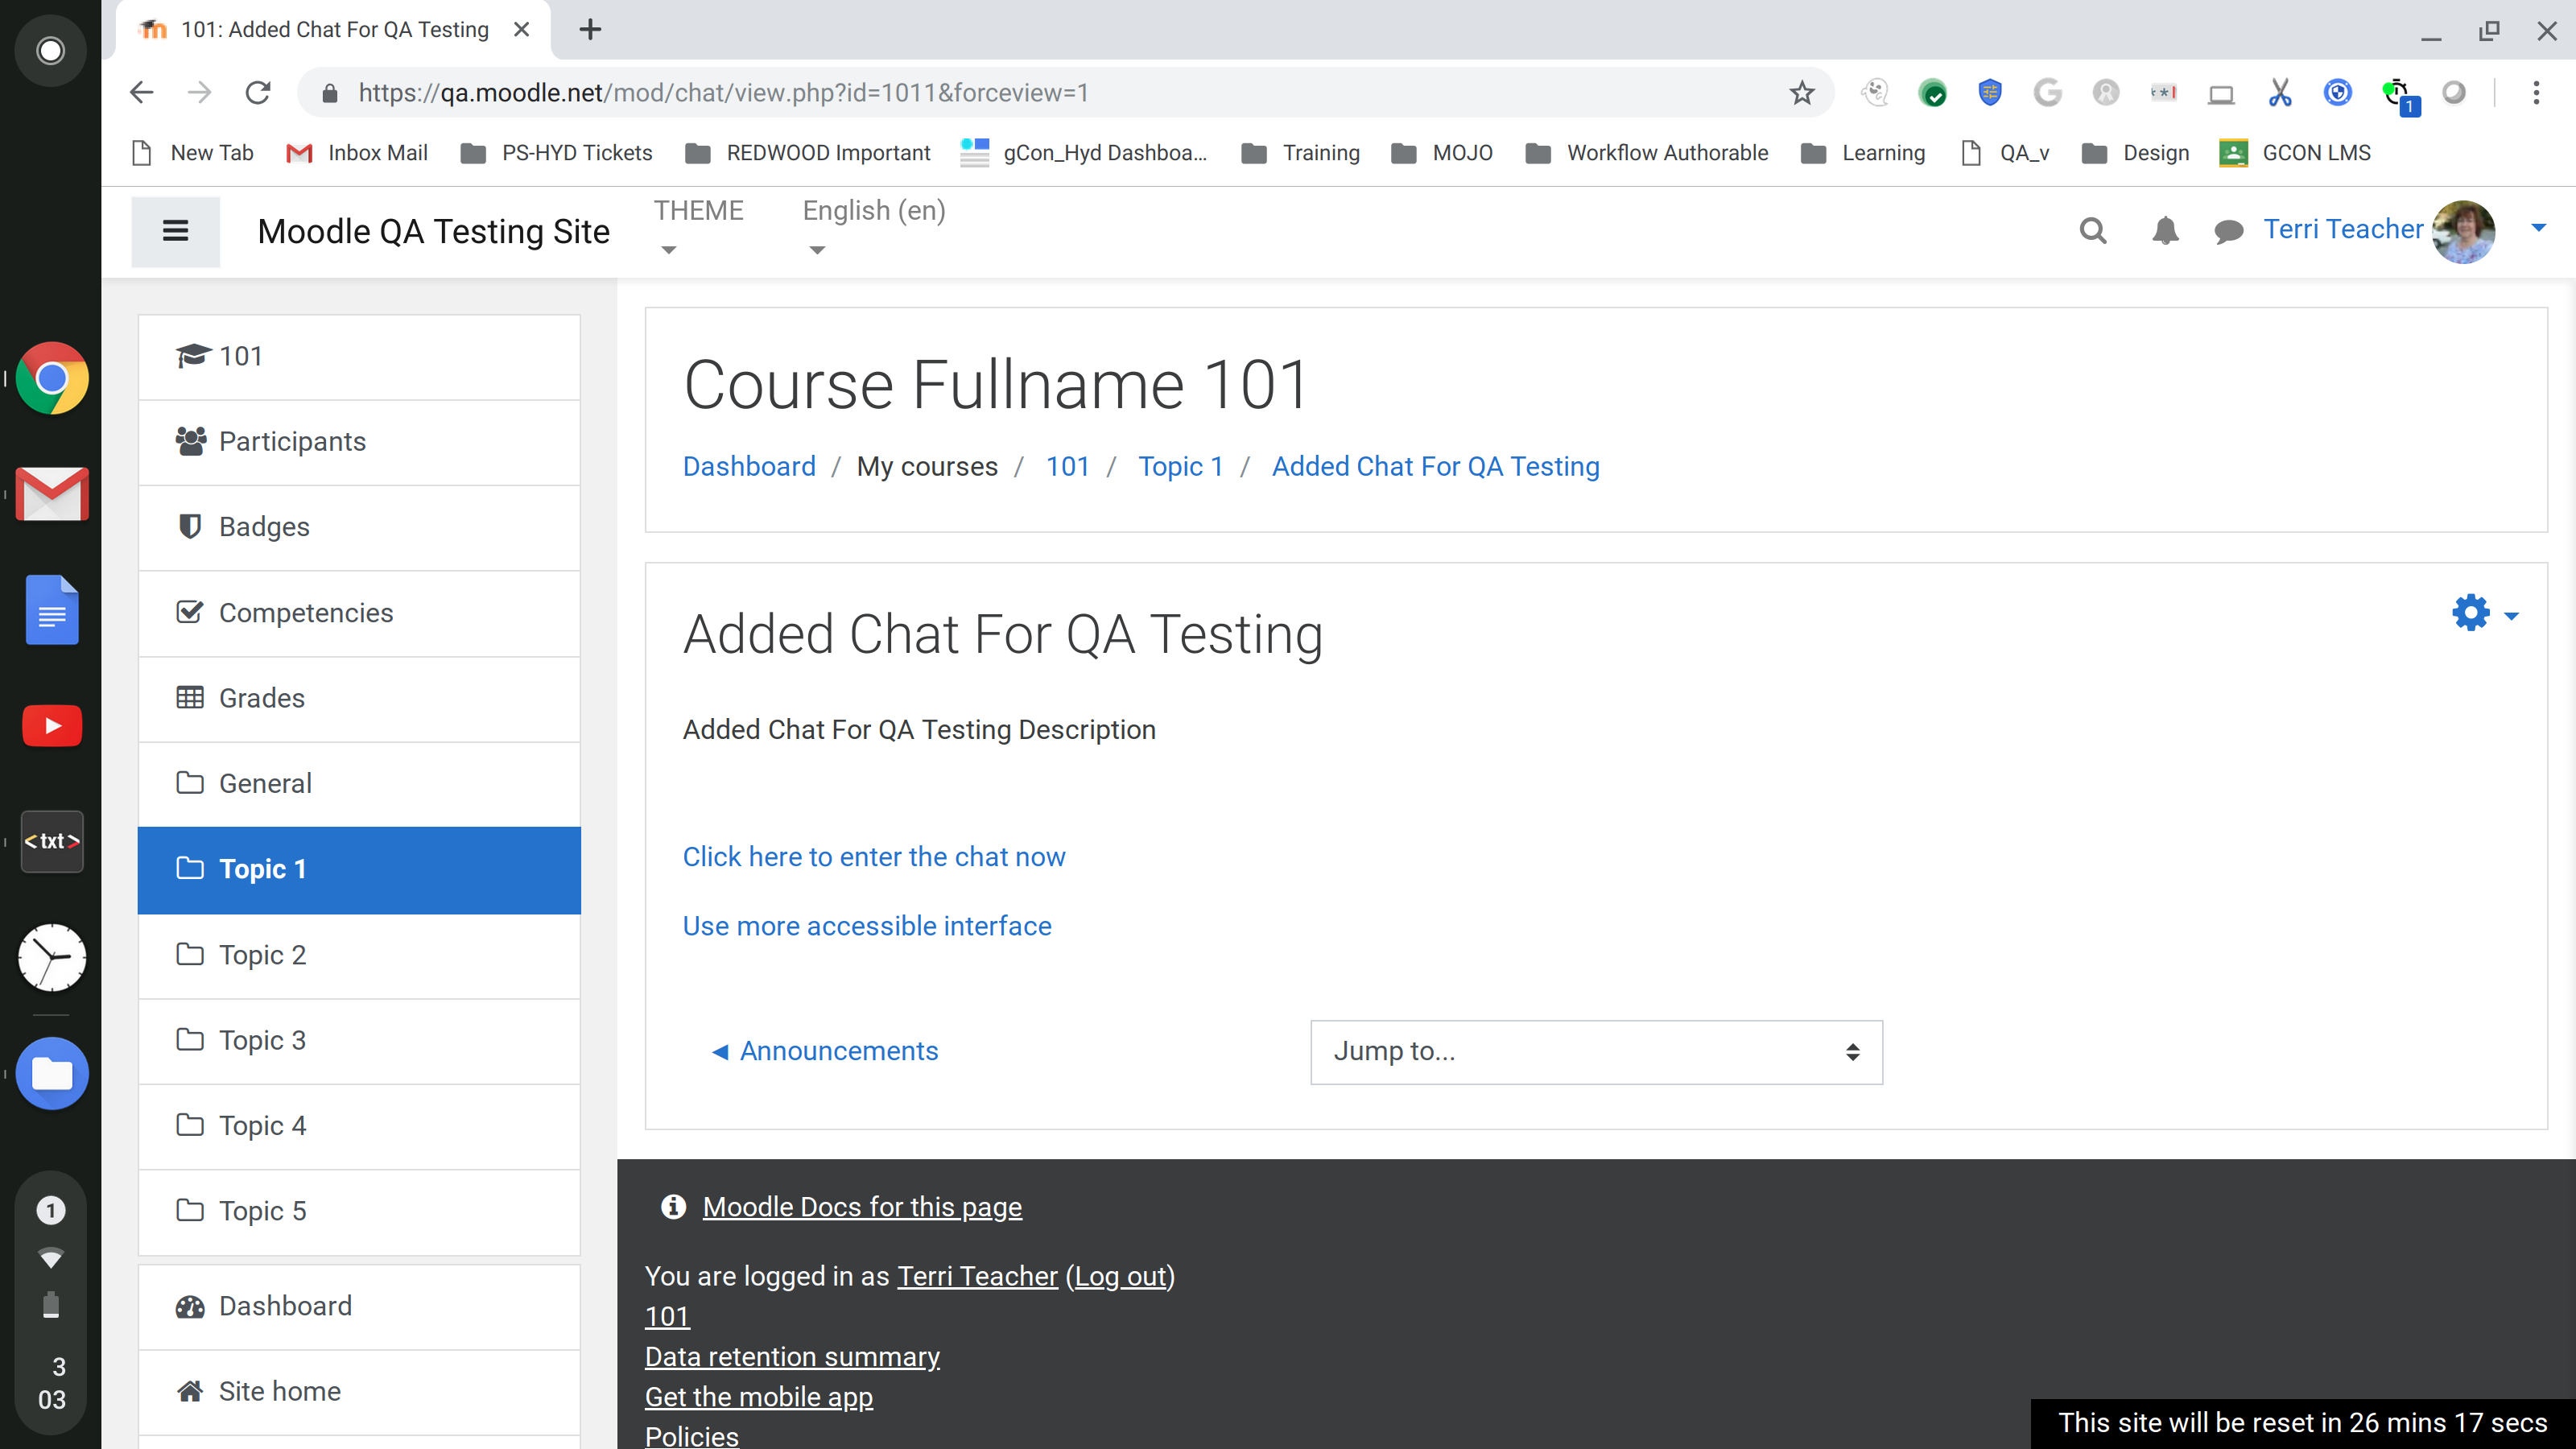Open Dashboard in the side navigation
Screen dimensions: 2576x1449
pos(359,1306)
